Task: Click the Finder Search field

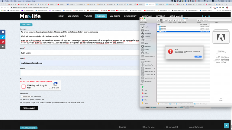Action: coord(216,20)
